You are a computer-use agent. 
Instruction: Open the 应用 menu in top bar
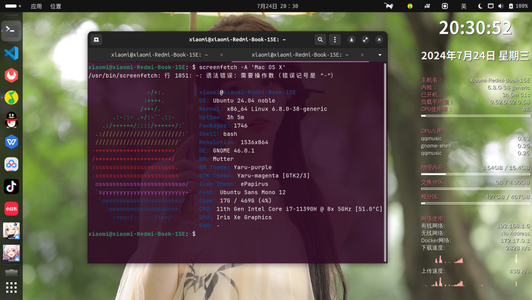point(36,6)
